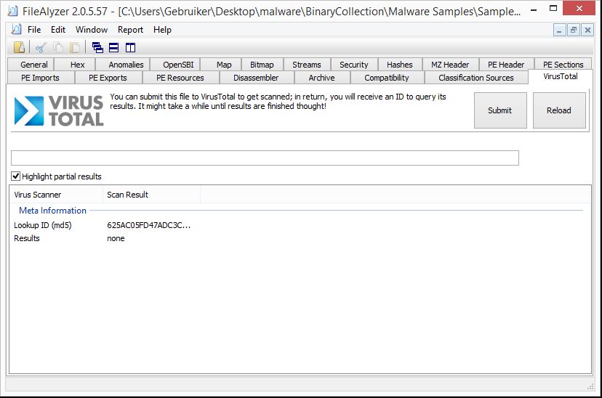Click the 'none' results value
The height and width of the screenshot is (398, 602).
pyautogui.click(x=116, y=238)
